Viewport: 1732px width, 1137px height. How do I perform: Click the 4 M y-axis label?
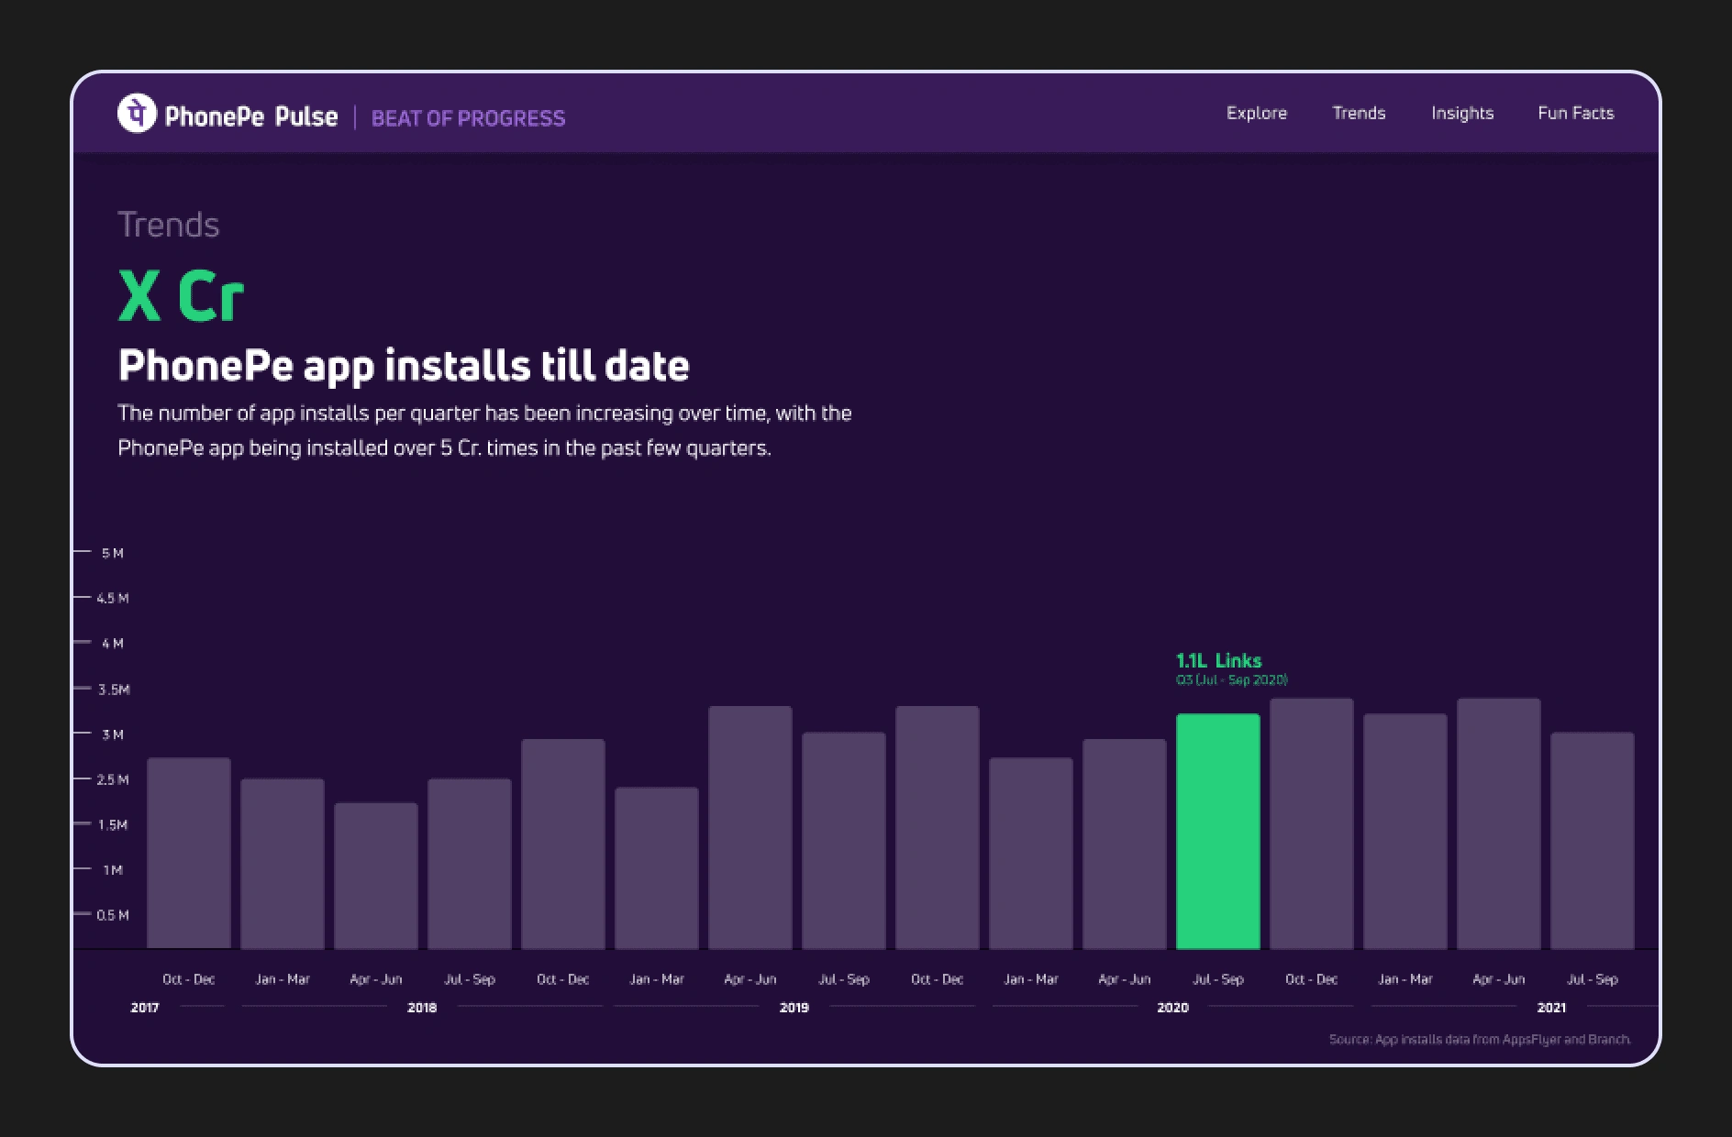113,644
